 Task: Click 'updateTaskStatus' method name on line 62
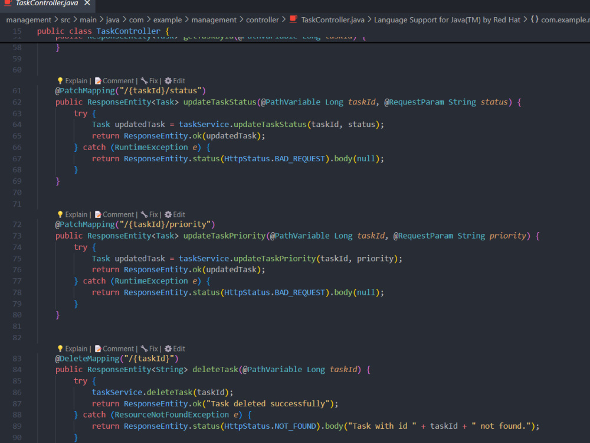click(219, 102)
